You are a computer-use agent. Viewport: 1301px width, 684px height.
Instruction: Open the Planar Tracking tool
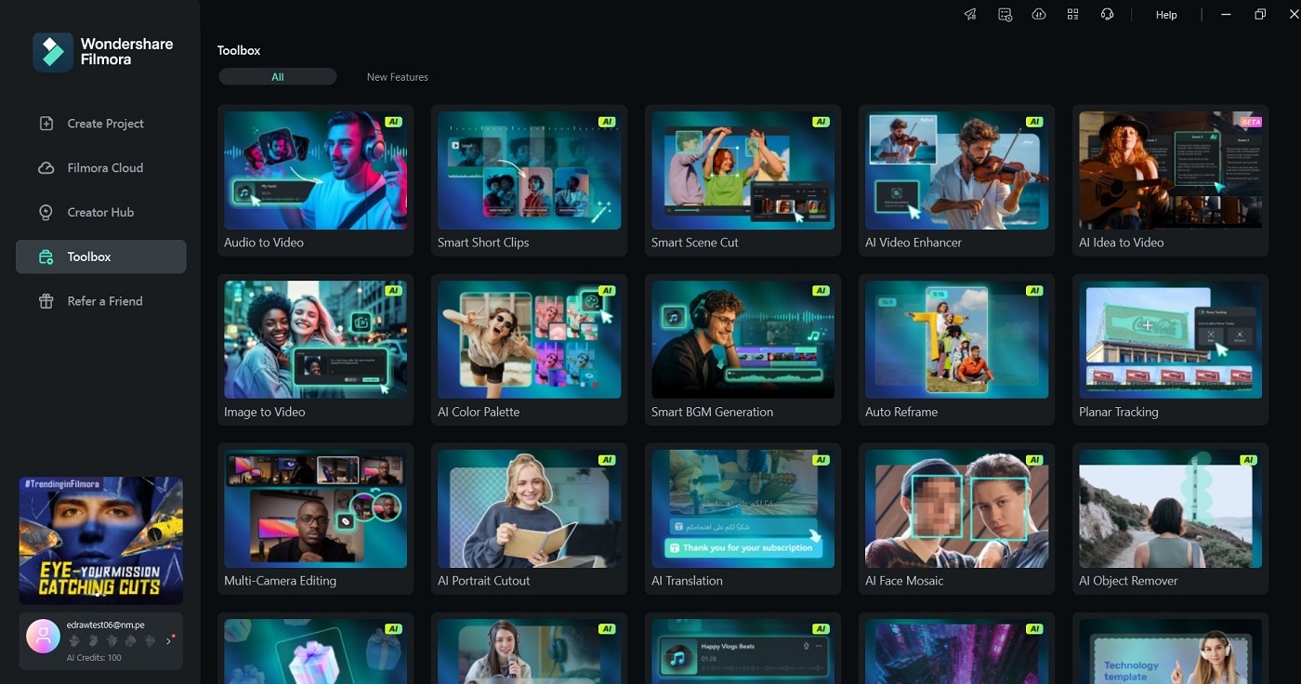click(x=1170, y=350)
